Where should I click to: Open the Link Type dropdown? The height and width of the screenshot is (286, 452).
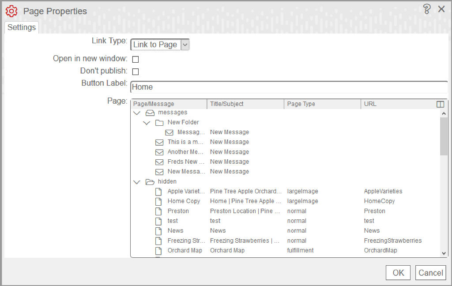pos(160,45)
